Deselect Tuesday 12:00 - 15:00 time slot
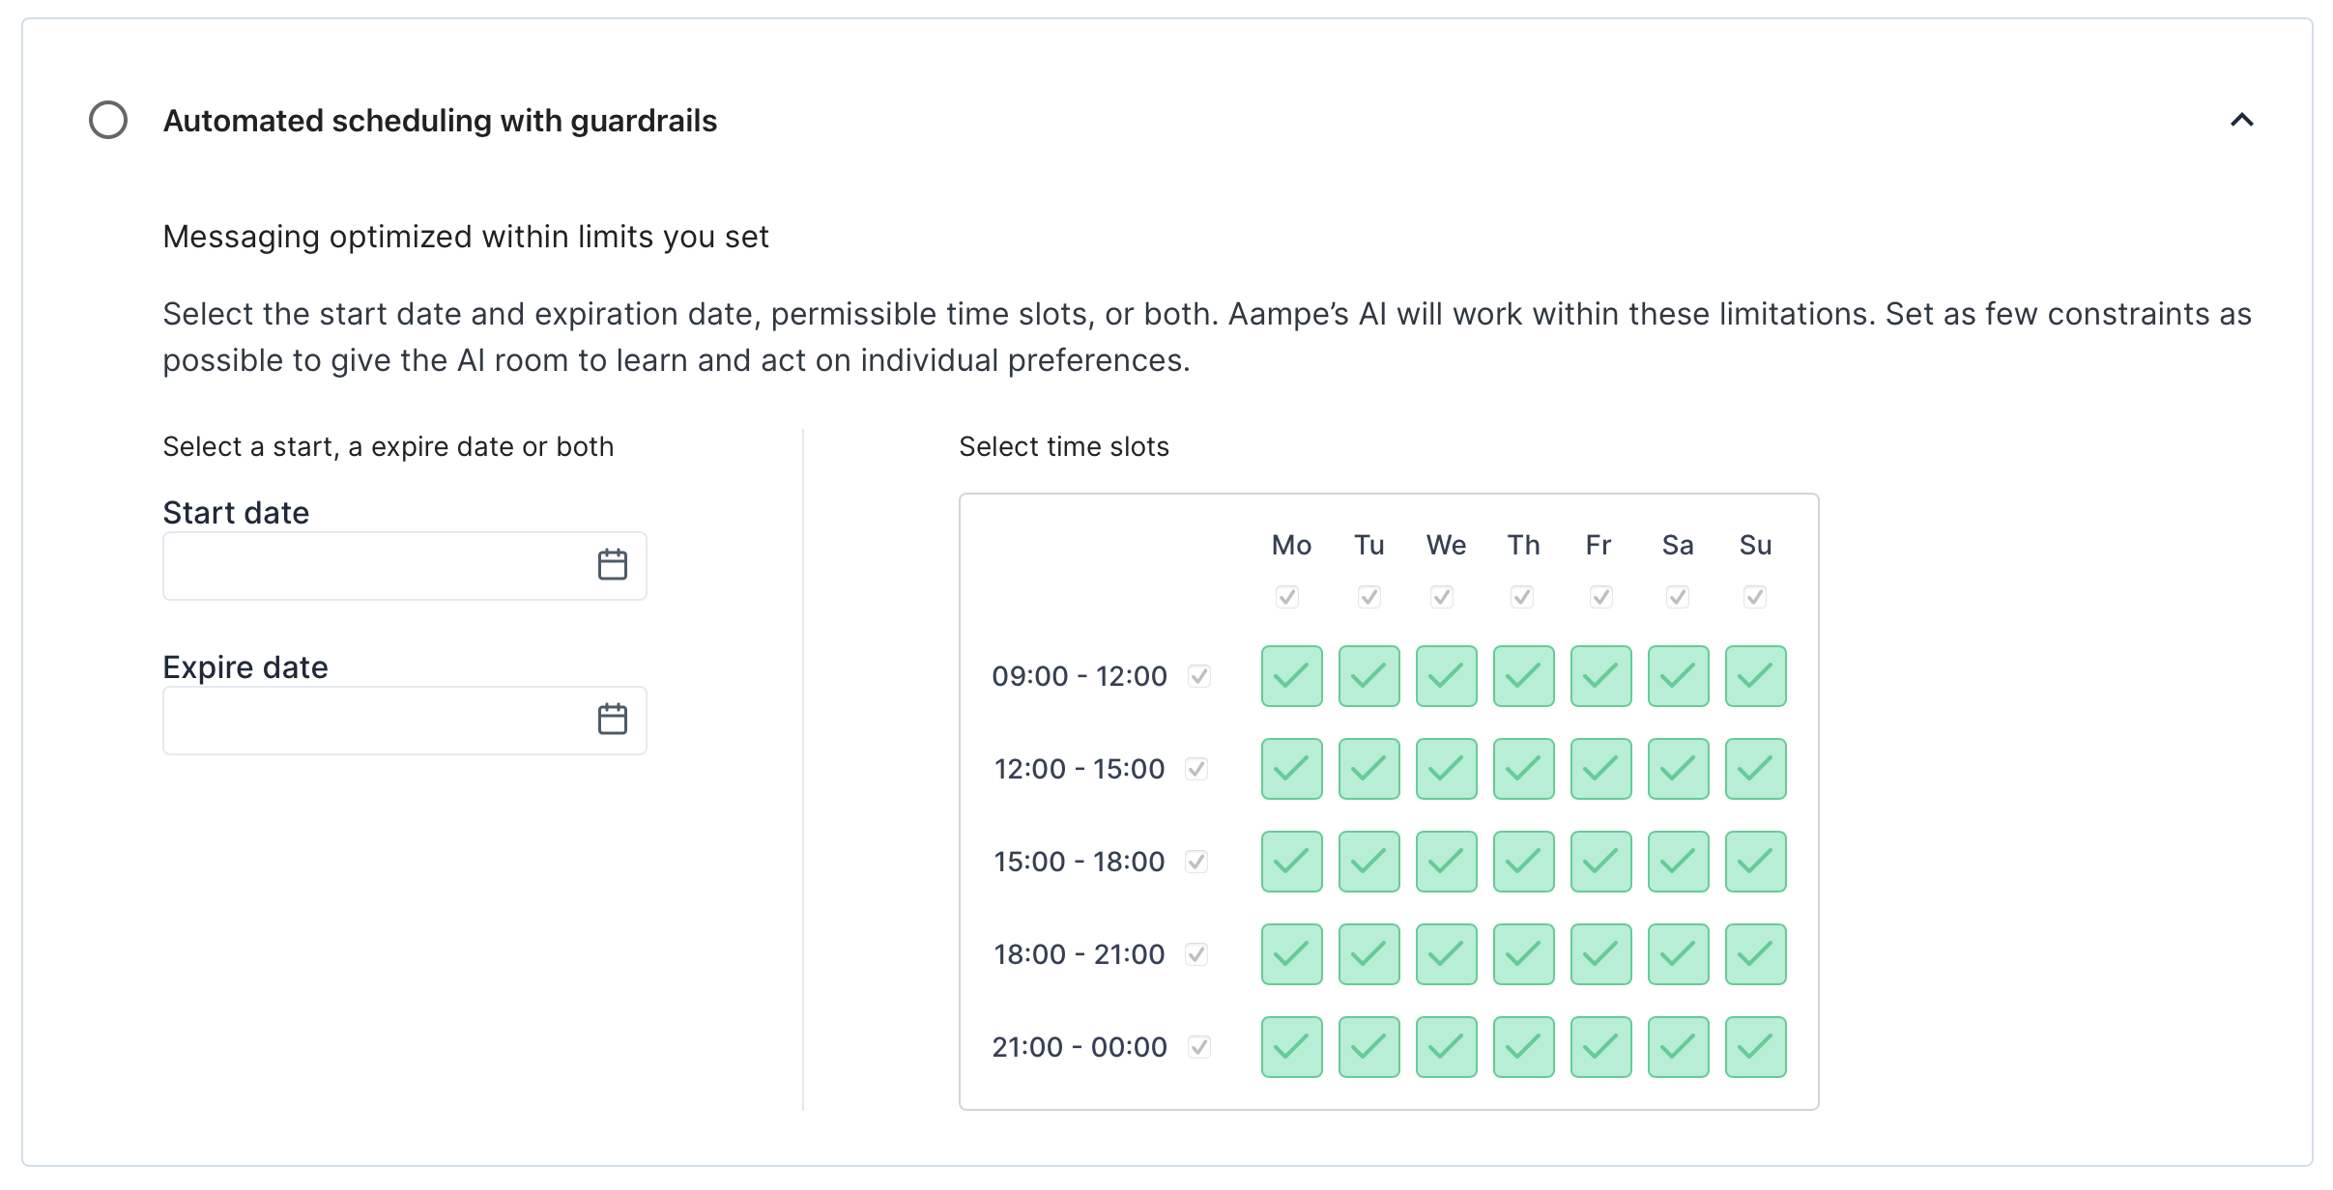The width and height of the screenshot is (2333, 1190). (x=1369, y=769)
